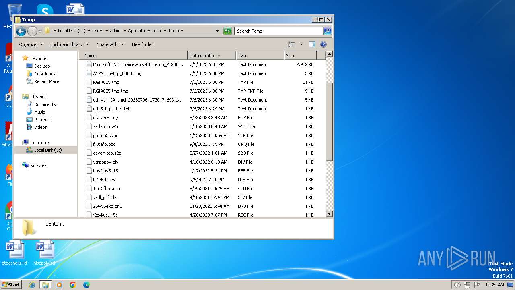
Task: Select Network in navigation pane
Action: (x=38, y=166)
